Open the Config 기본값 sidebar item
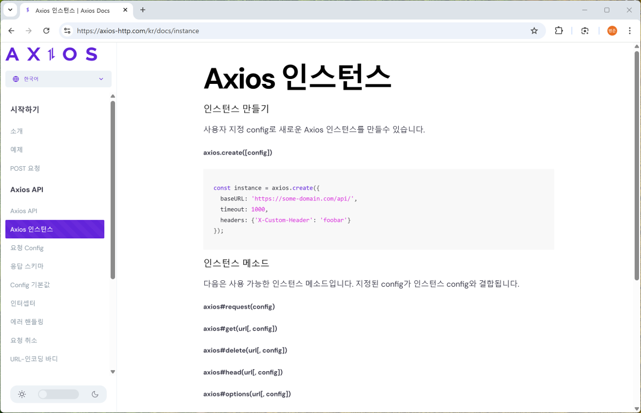 (x=30, y=285)
